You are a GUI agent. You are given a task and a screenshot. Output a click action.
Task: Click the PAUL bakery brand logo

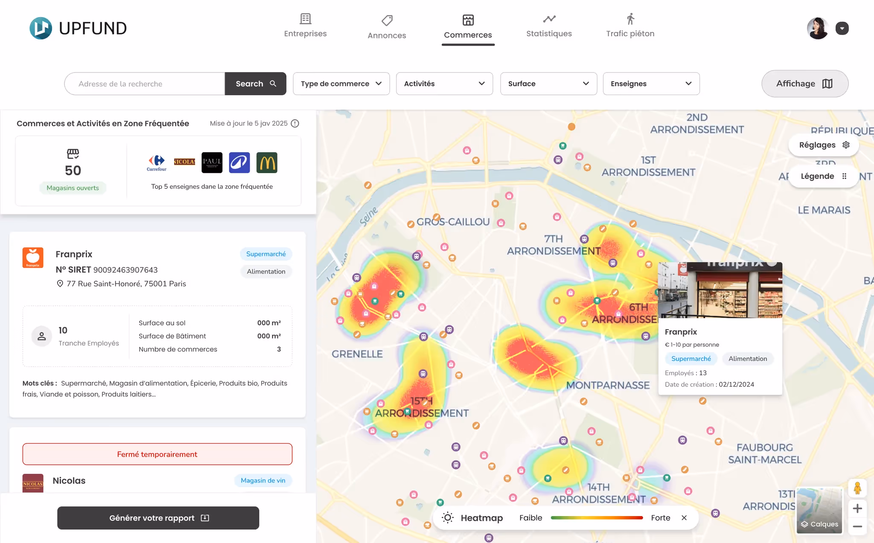click(x=212, y=163)
